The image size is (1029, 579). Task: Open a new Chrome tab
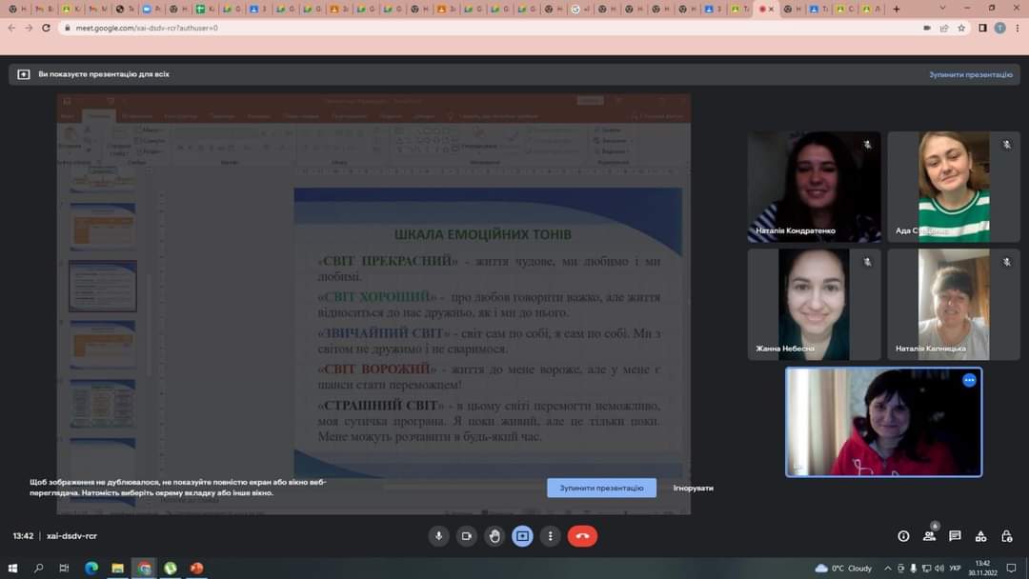[x=897, y=9]
